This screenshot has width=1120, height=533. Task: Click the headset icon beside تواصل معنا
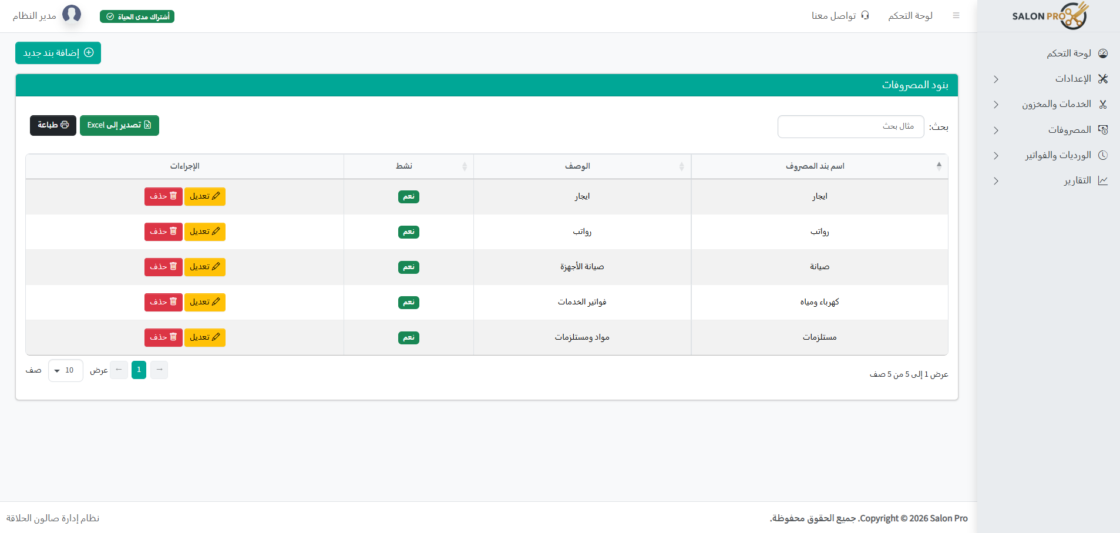(x=865, y=15)
